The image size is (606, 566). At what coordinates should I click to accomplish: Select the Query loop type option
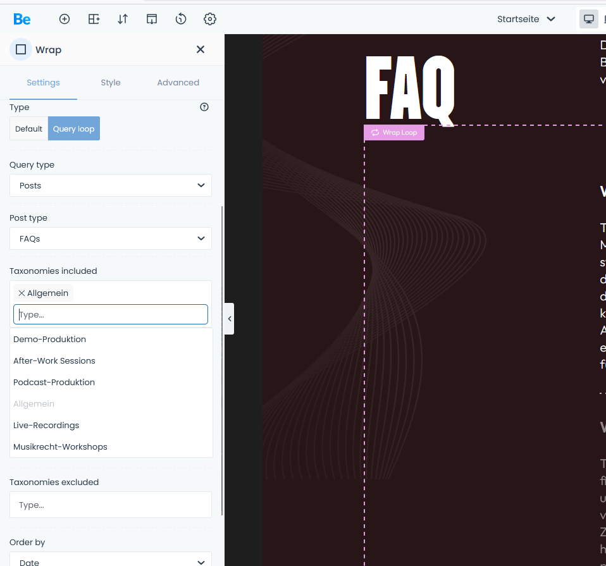point(73,129)
